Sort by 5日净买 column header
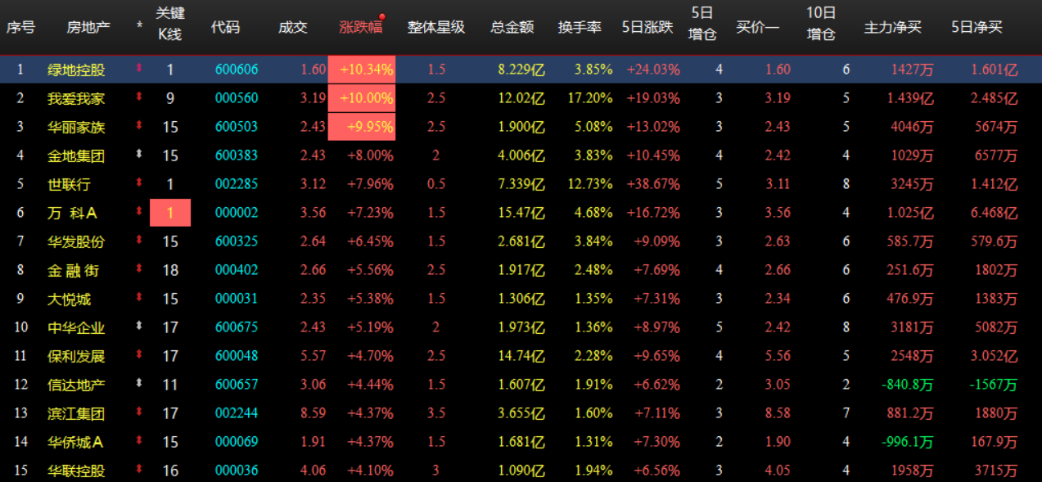 coord(977,27)
